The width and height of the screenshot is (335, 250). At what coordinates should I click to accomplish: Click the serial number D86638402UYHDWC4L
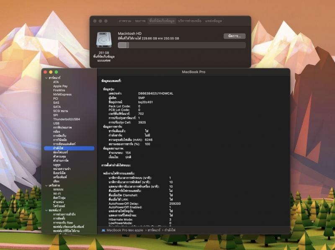coord(156,93)
